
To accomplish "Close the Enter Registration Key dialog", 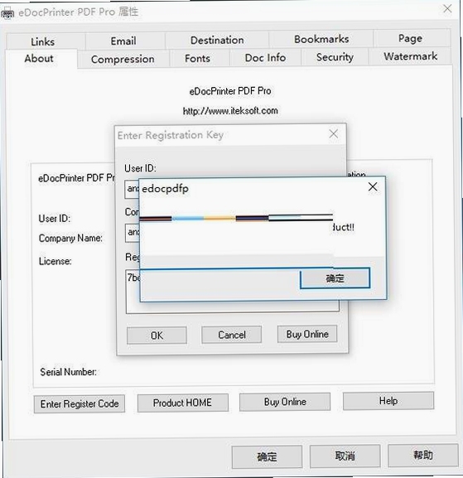I will click(x=334, y=133).
